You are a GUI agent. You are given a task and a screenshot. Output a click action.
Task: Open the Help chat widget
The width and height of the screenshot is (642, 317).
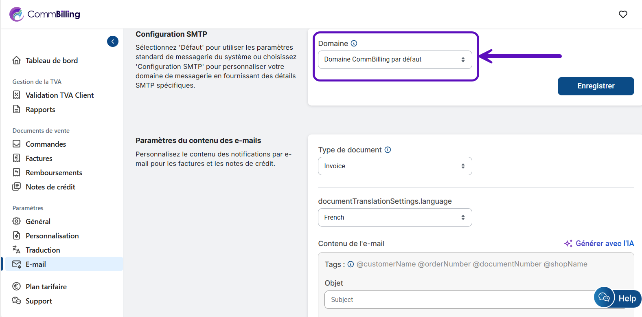[x=618, y=298]
